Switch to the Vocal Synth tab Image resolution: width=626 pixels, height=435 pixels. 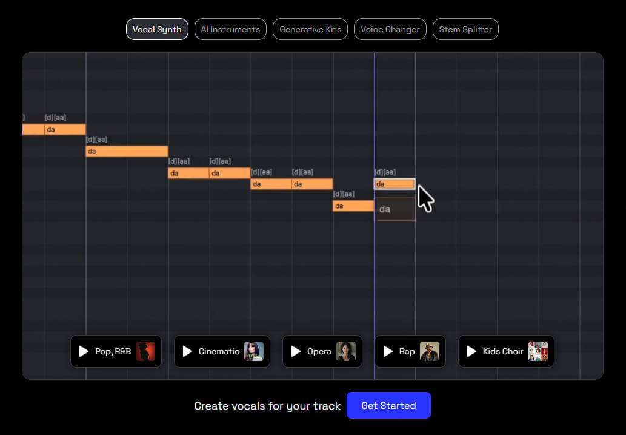coord(157,29)
